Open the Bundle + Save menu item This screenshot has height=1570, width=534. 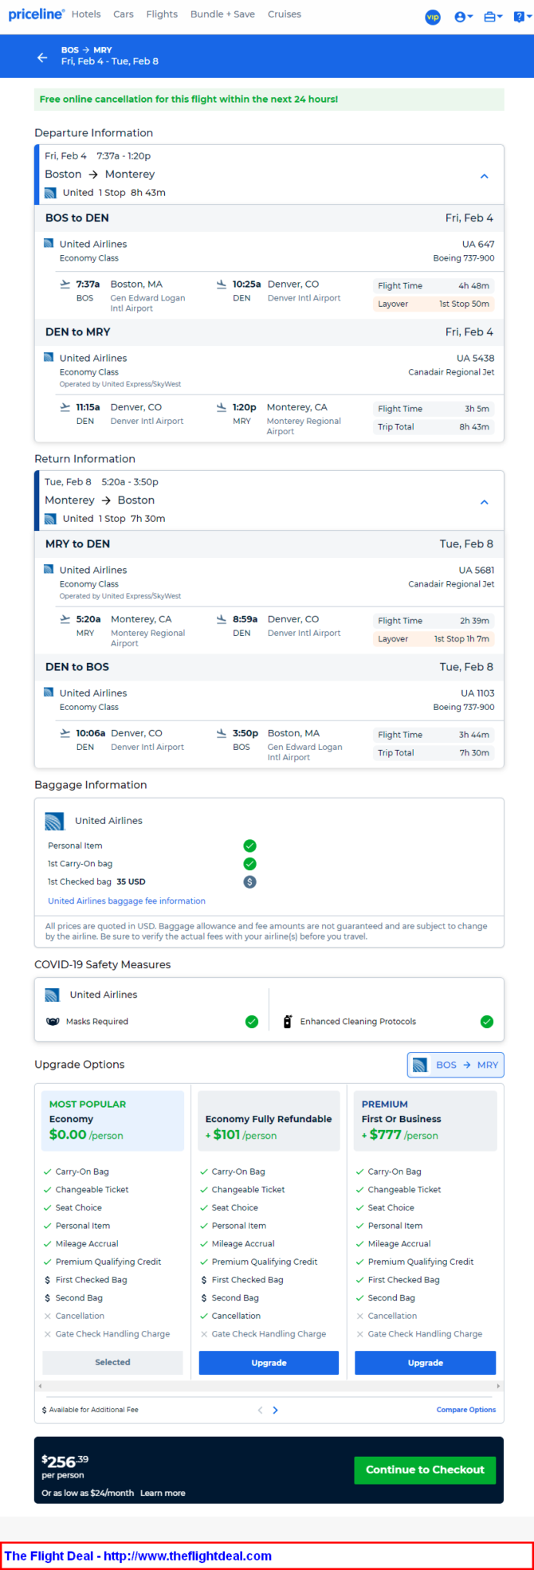222,14
